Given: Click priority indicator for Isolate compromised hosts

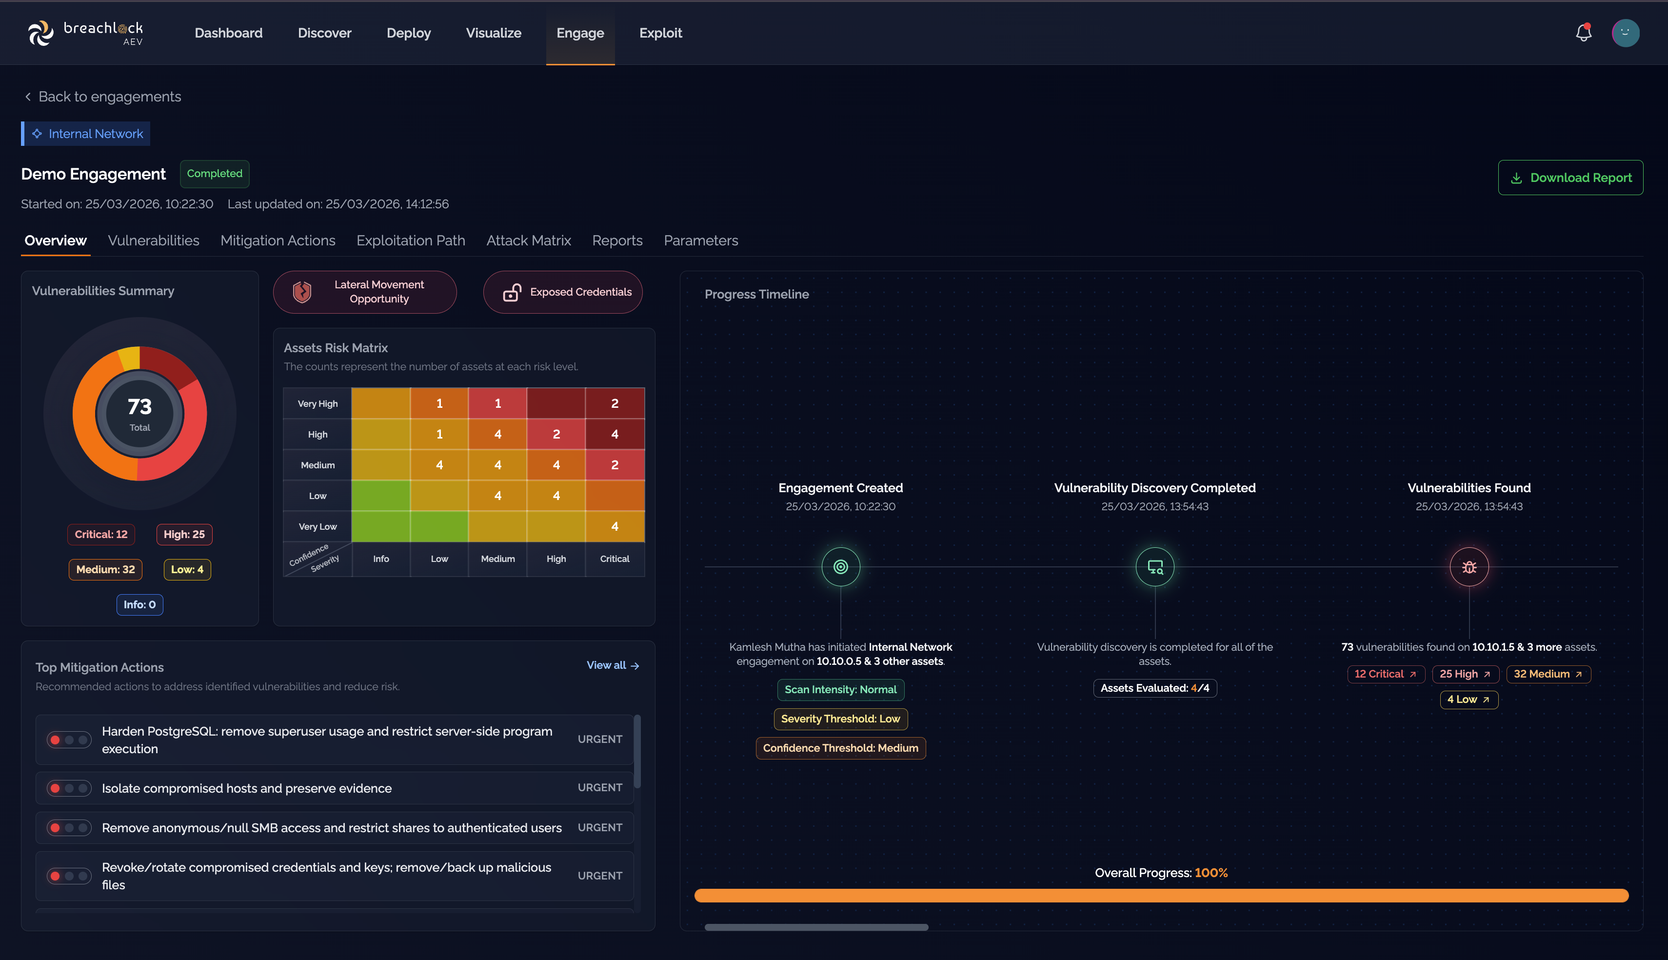Looking at the screenshot, I should pyautogui.click(x=69, y=788).
